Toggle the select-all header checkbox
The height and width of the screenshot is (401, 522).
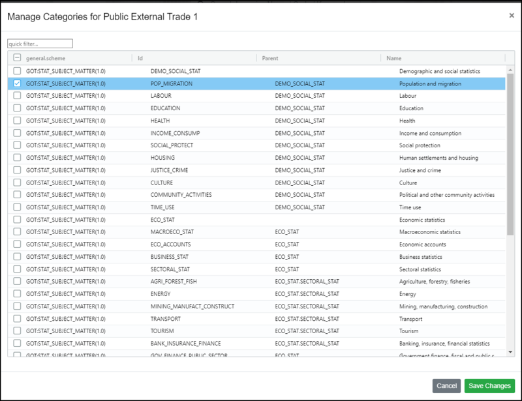(x=17, y=58)
